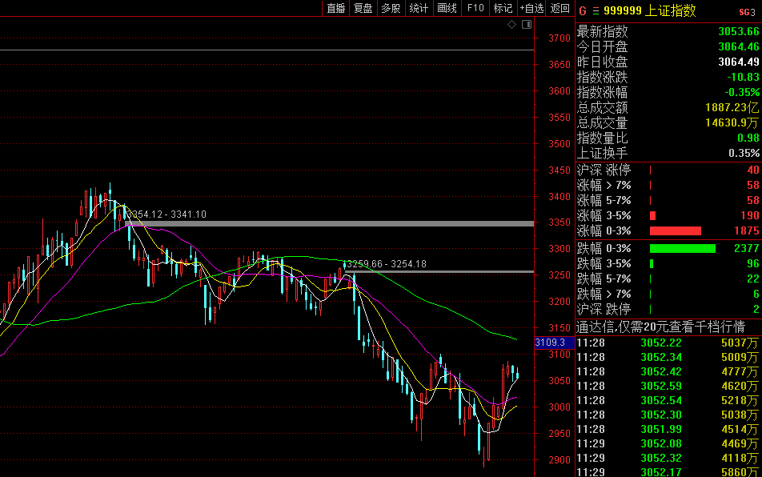Click the red 涨幅 0-3% distribution bar
762x477 pixels.
point(675,230)
